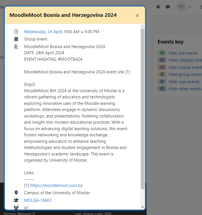Open the messaging drawer speech bubble
The width and height of the screenshot is (202, 215).
(x=168, y=7)
